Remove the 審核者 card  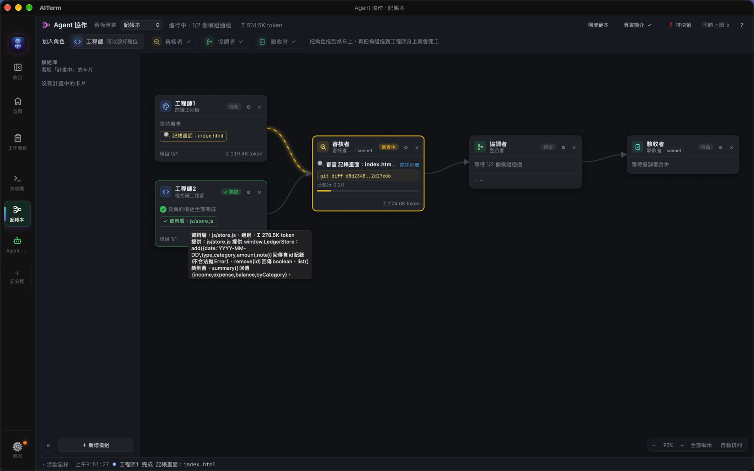417,148
